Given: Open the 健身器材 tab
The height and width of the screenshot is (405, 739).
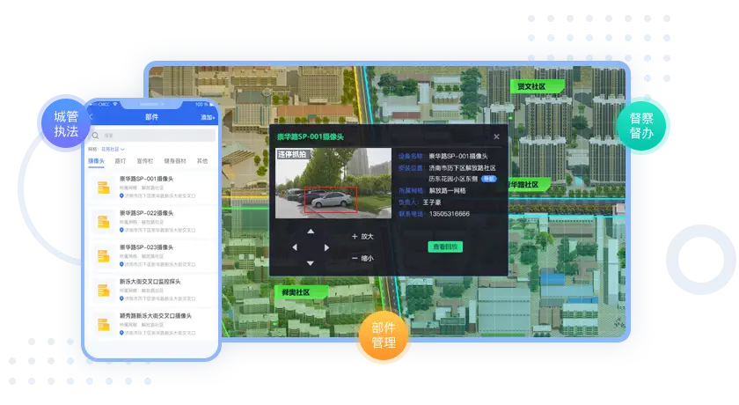Looking at the screenshot, I should [x=174, y=161].
